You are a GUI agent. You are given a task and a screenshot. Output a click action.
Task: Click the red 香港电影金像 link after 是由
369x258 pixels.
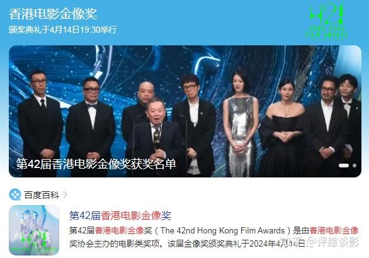(334, 230)
